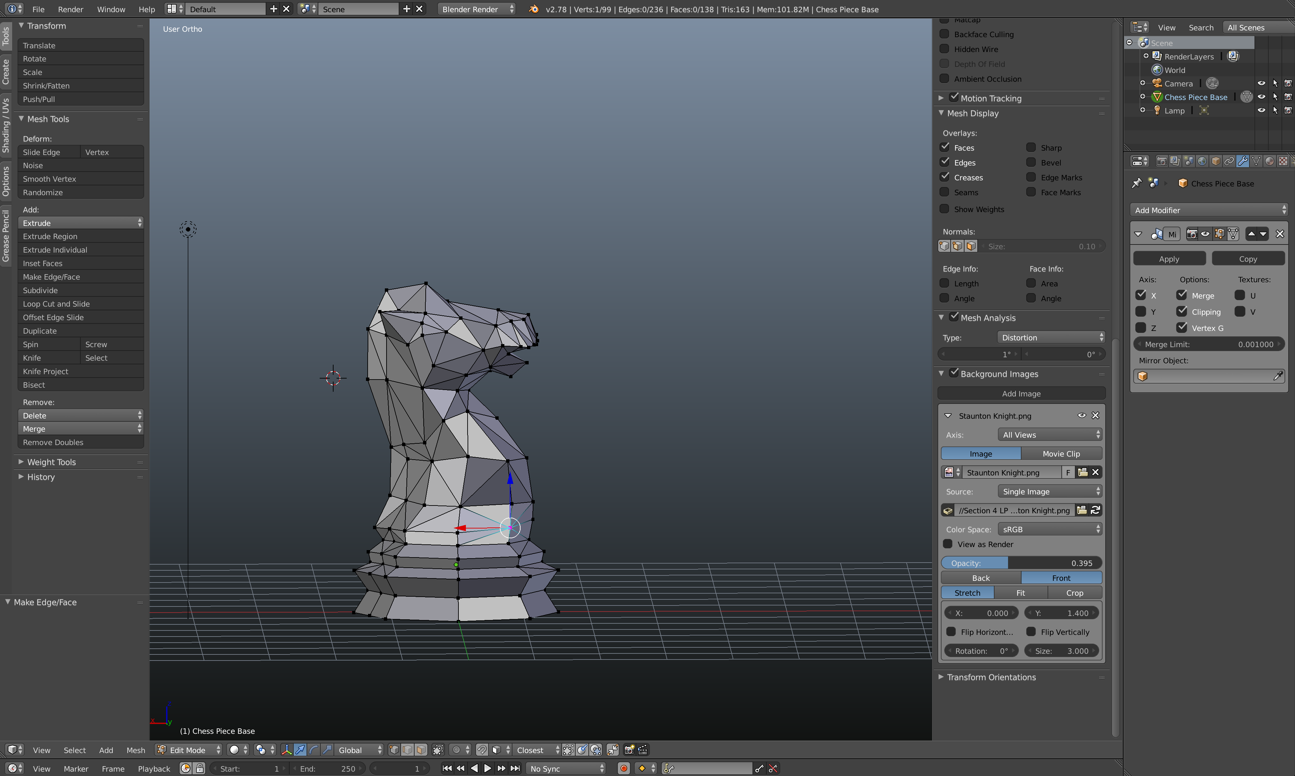The width and height of the screenshot is (1295, 776).
Task: Open the Edit Mode dropdown
Action: [189, 750]
